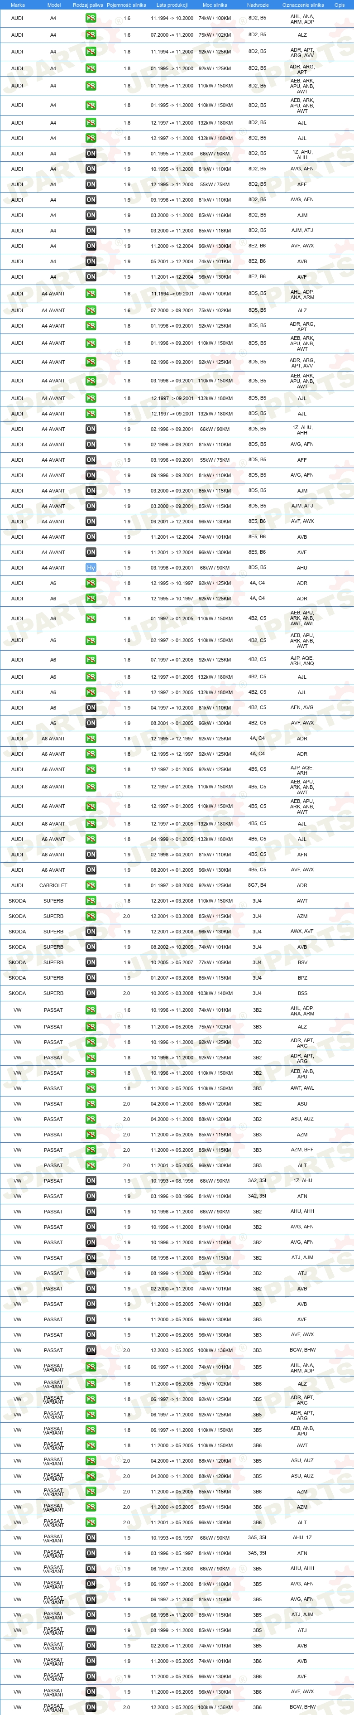Select the 07.1997 -> 01.2005 production years cell

click(x=172, y=660)
